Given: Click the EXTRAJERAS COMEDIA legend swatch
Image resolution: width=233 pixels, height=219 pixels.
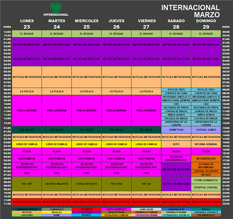Looking at the screenshot, I should 116,215.
